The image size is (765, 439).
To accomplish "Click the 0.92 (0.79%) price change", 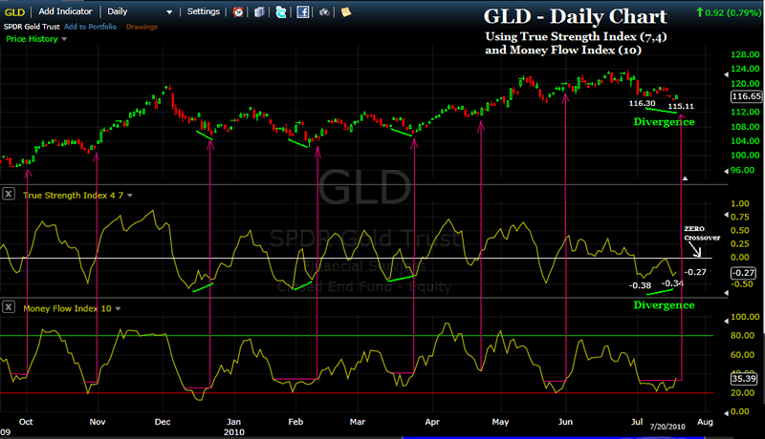I will coord(729,12).
